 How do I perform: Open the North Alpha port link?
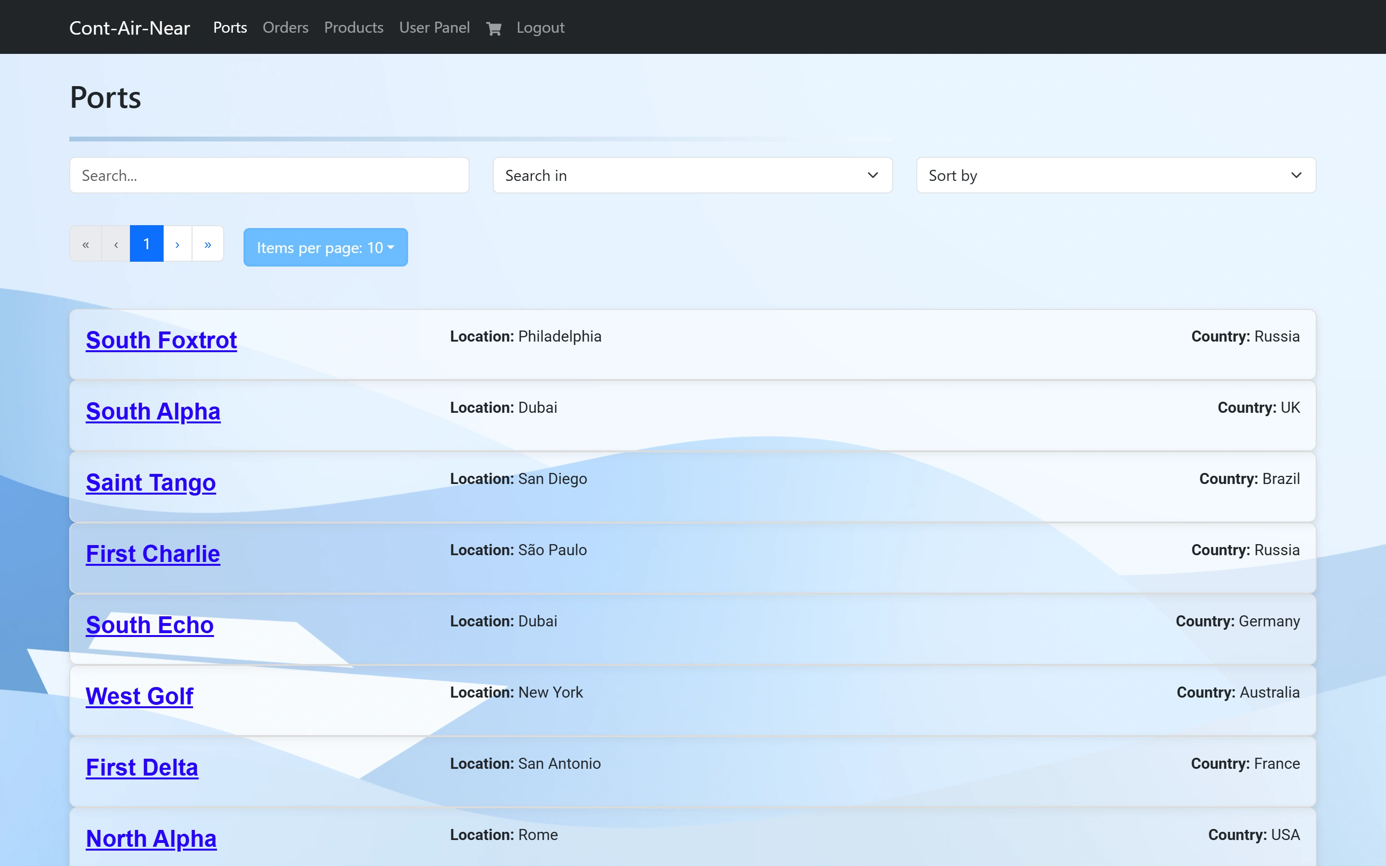[x=151, y=839]
